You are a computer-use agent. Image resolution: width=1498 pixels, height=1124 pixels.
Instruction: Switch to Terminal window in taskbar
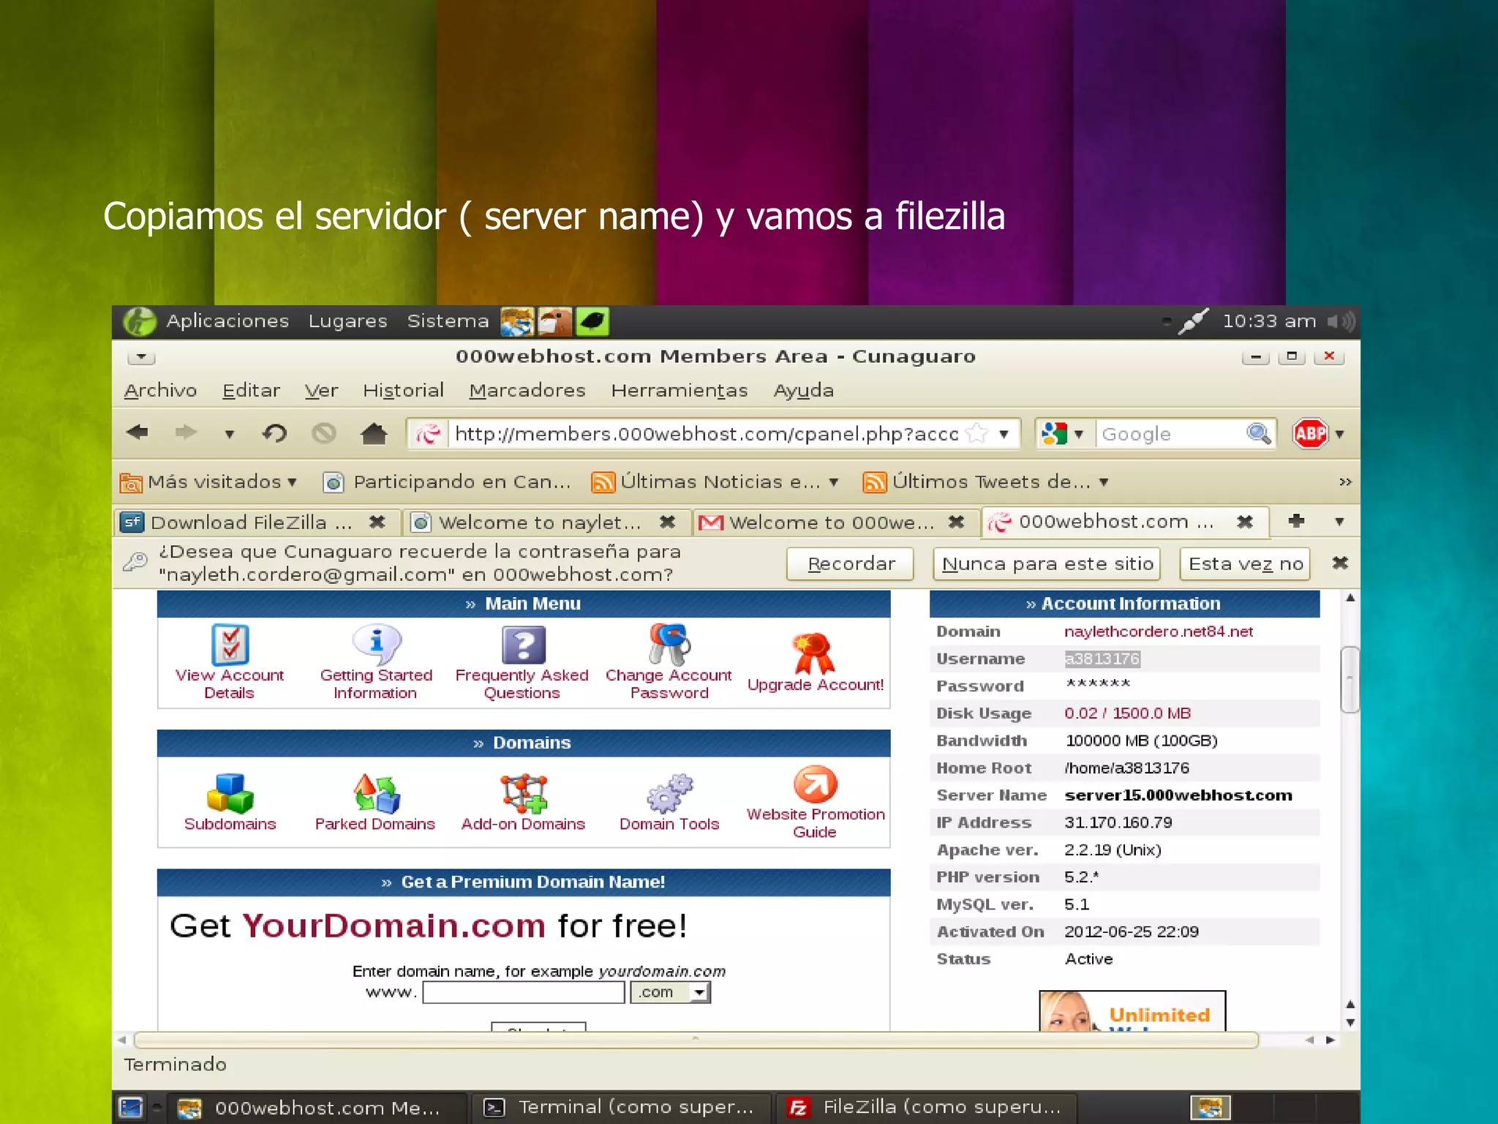coord(621,1107)
